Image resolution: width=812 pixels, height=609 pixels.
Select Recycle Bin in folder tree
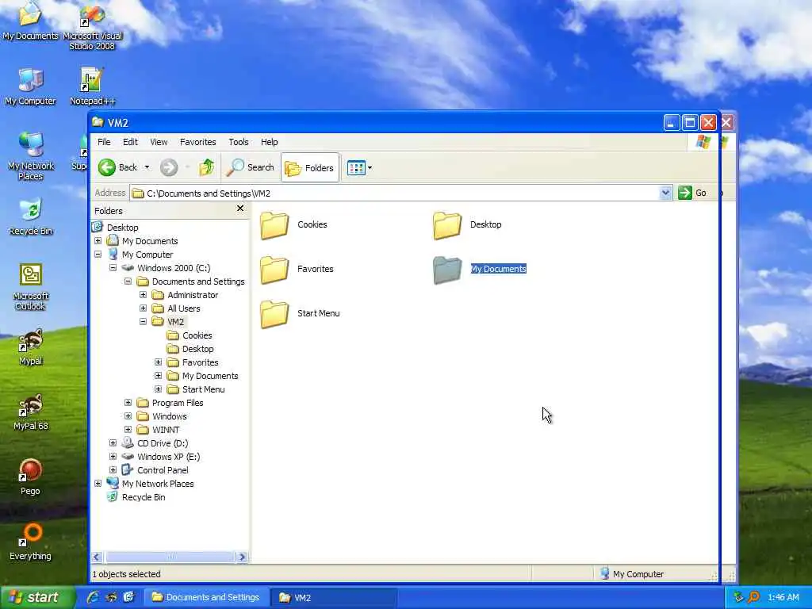[144, 497]
